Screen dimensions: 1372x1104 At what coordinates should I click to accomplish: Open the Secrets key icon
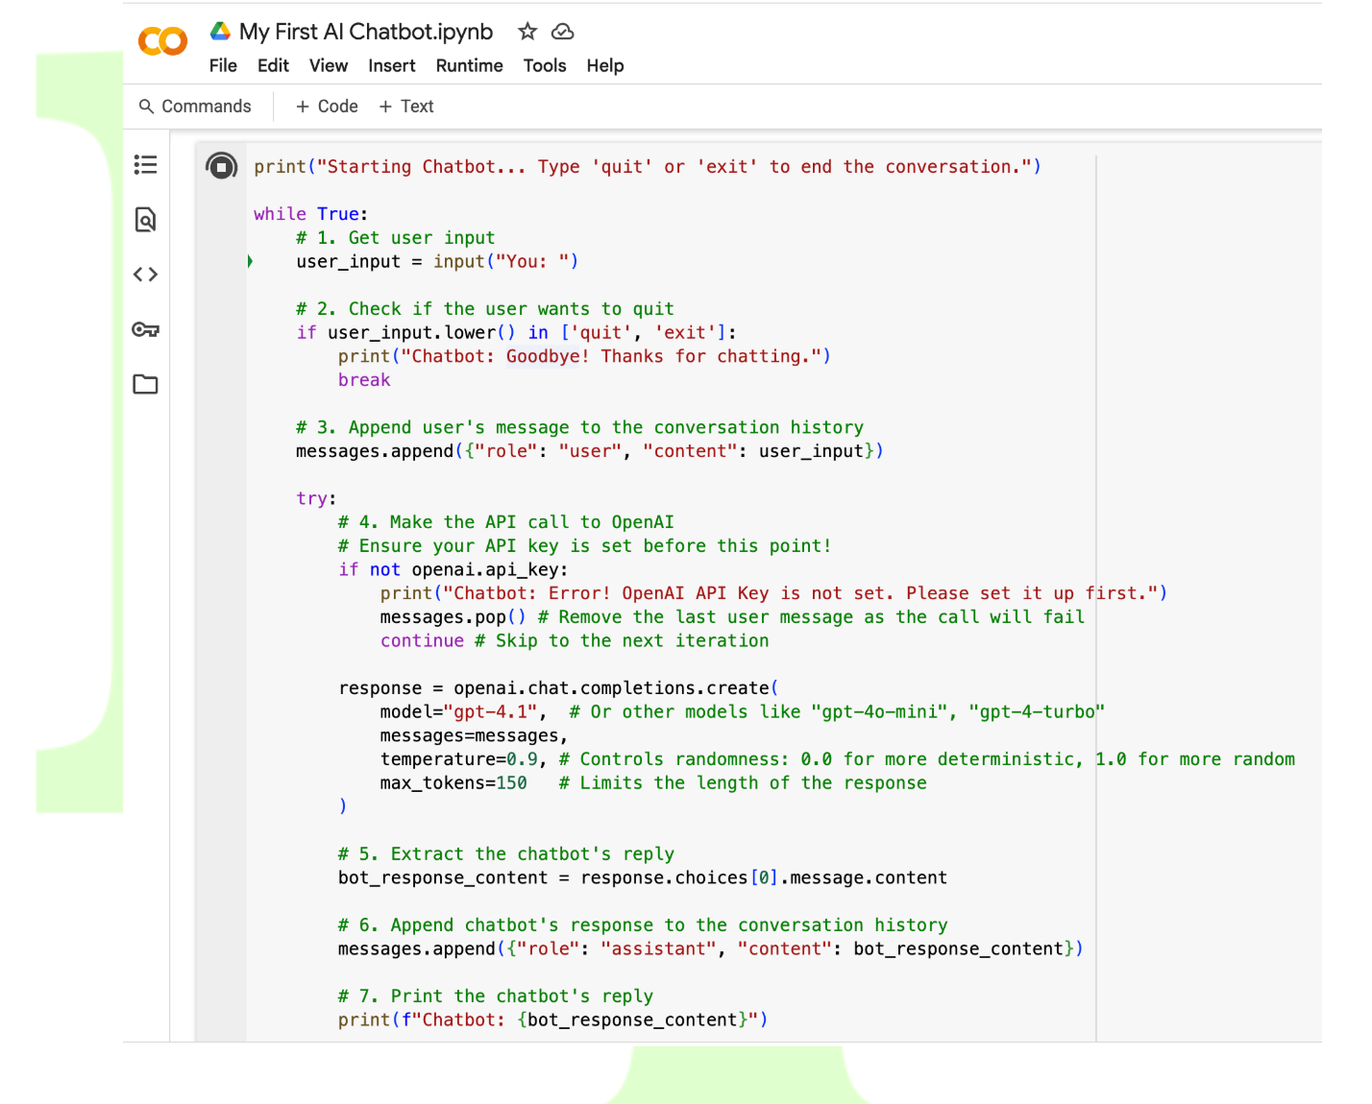145,329
